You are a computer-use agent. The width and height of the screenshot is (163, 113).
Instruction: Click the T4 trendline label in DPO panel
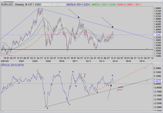point(147,81)
